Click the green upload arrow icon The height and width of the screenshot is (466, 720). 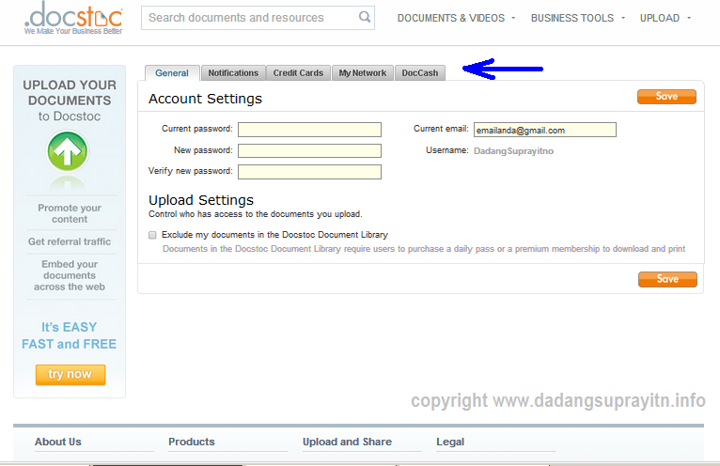[x=68, y=151]
